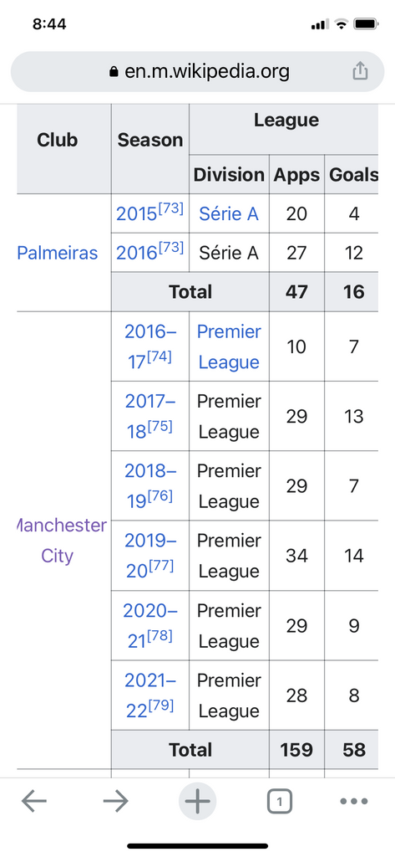The height and width of the screenshot is (857, 395).
Task: Tap the battery indicator in status bar
Action: (x=366, y=24)
